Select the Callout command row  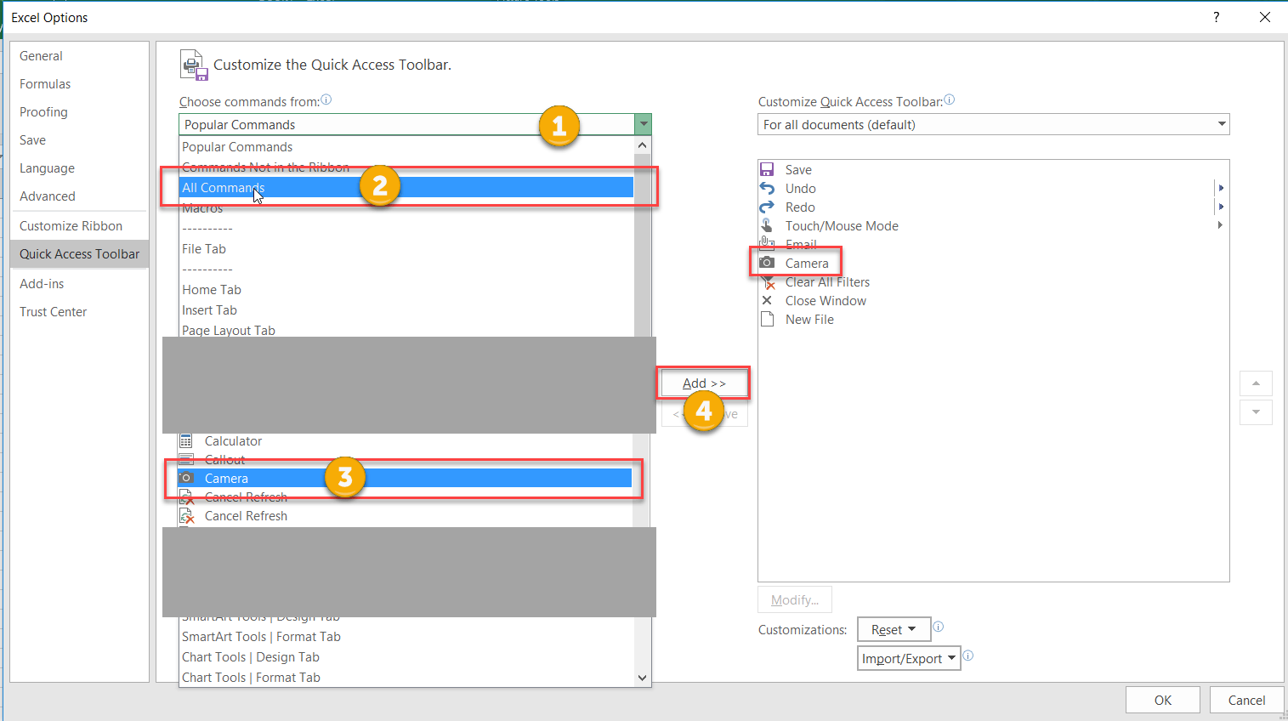click(406, 459)
